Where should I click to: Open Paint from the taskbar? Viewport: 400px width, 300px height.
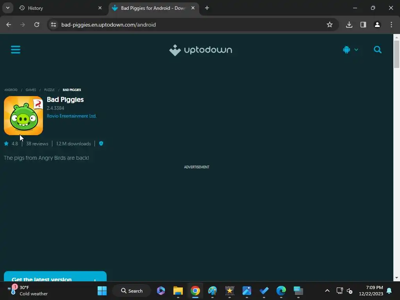coord(212,291)
